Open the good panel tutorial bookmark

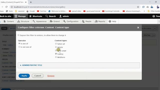pyautogui.click(x=92, y=11)
